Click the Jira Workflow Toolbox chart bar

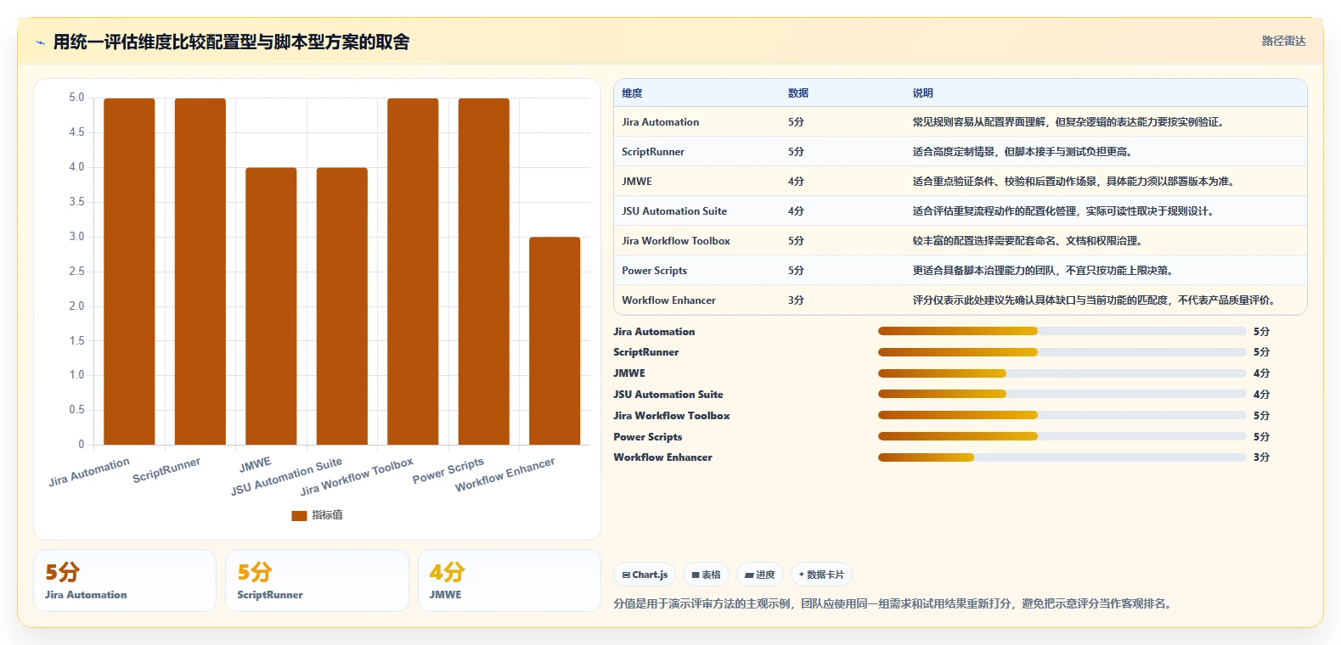coord(413,272)
